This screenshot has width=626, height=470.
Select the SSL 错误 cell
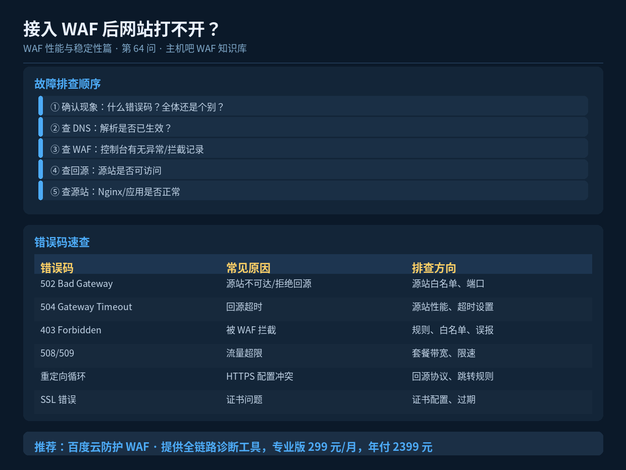point(58,399)
